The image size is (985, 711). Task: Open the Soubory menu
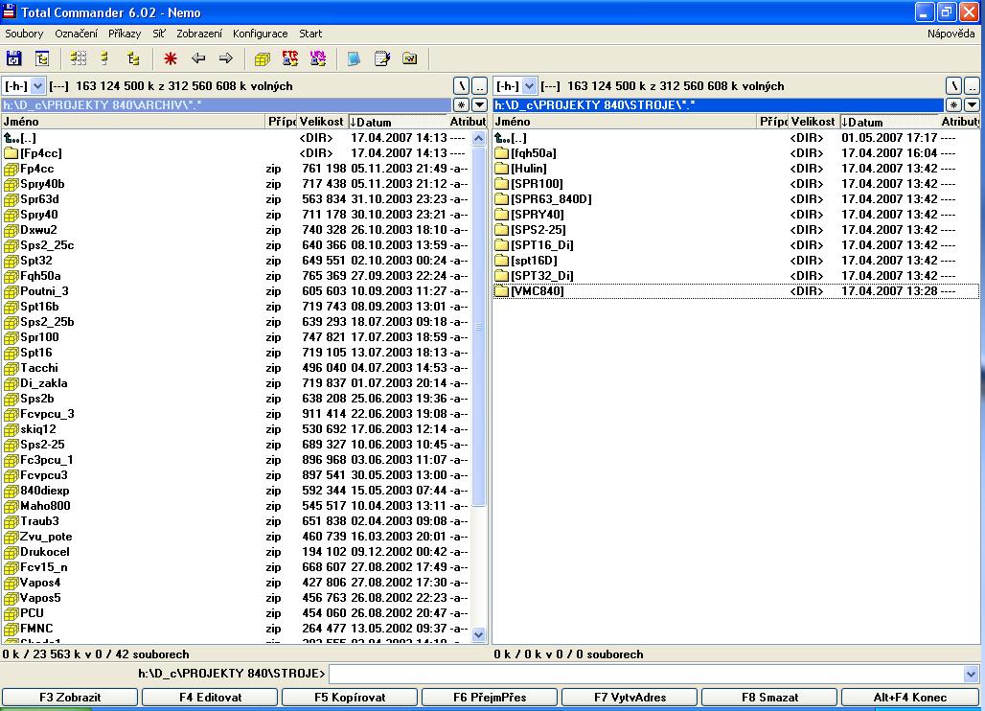[24, 34]
